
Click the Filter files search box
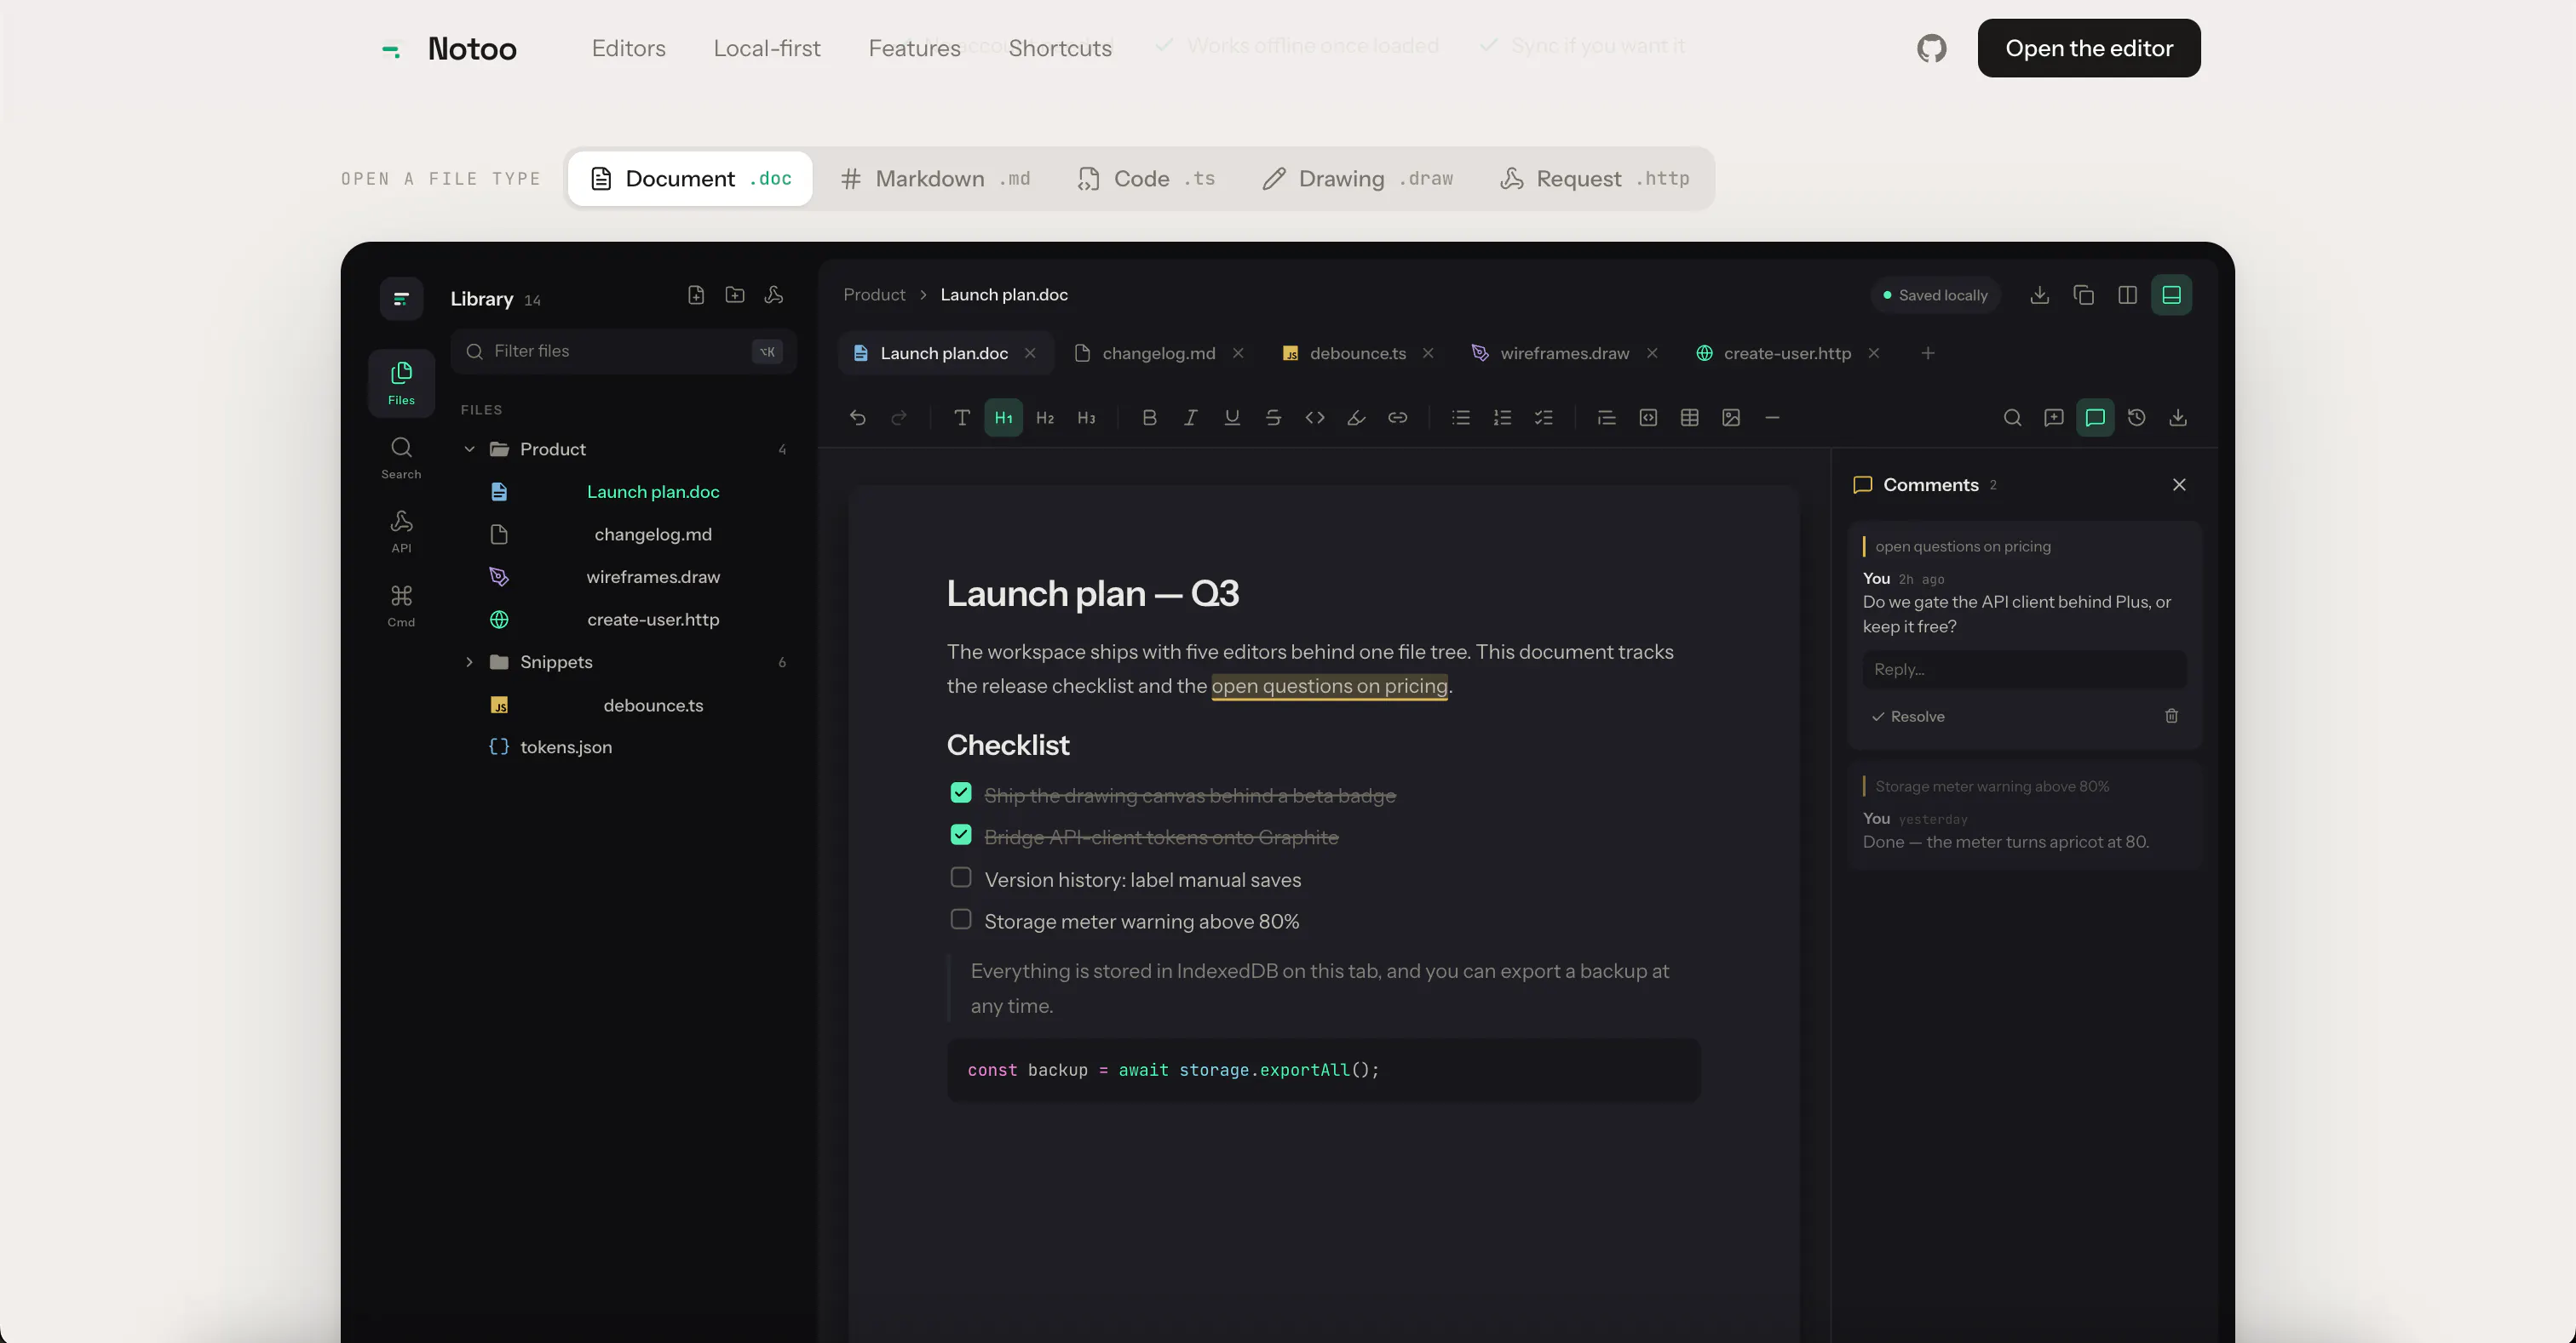pyautogui.click(x=623, y=351)
